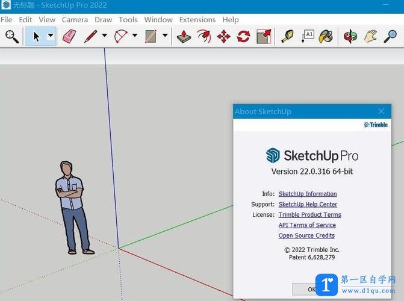
Task: Select the Move tool
Action: (x=223, y=36)
